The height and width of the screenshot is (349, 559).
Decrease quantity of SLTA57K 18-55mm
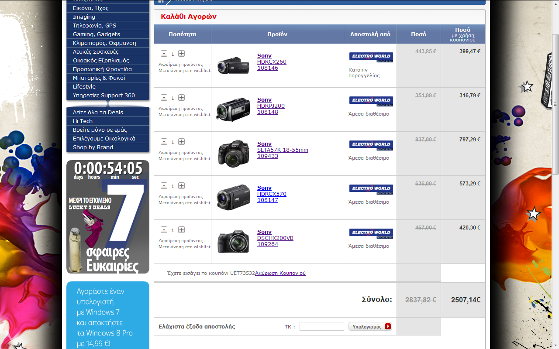coord(164,142)
